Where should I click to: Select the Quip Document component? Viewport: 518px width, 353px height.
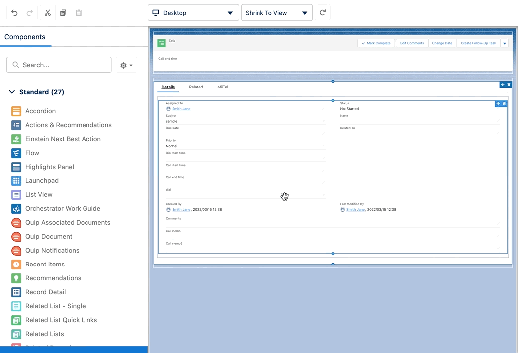[49, 237]
